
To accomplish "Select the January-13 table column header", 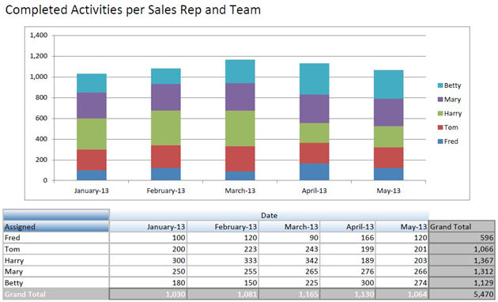I will click(x=149, y=227).
